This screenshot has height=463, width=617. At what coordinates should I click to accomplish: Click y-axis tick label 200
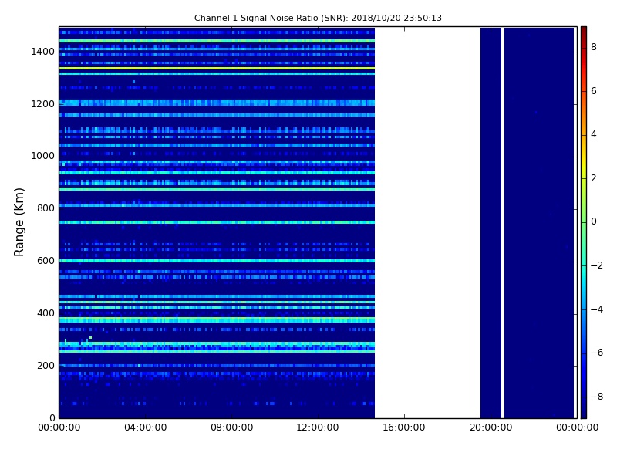point(46,365)
